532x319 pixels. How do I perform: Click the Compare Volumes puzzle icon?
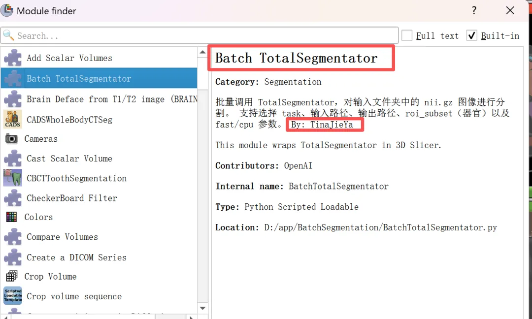[12, 237]
